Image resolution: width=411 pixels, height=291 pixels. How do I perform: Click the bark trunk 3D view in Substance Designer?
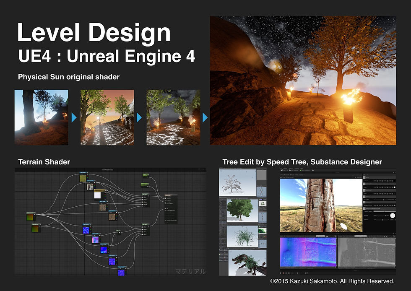point(321,205)
